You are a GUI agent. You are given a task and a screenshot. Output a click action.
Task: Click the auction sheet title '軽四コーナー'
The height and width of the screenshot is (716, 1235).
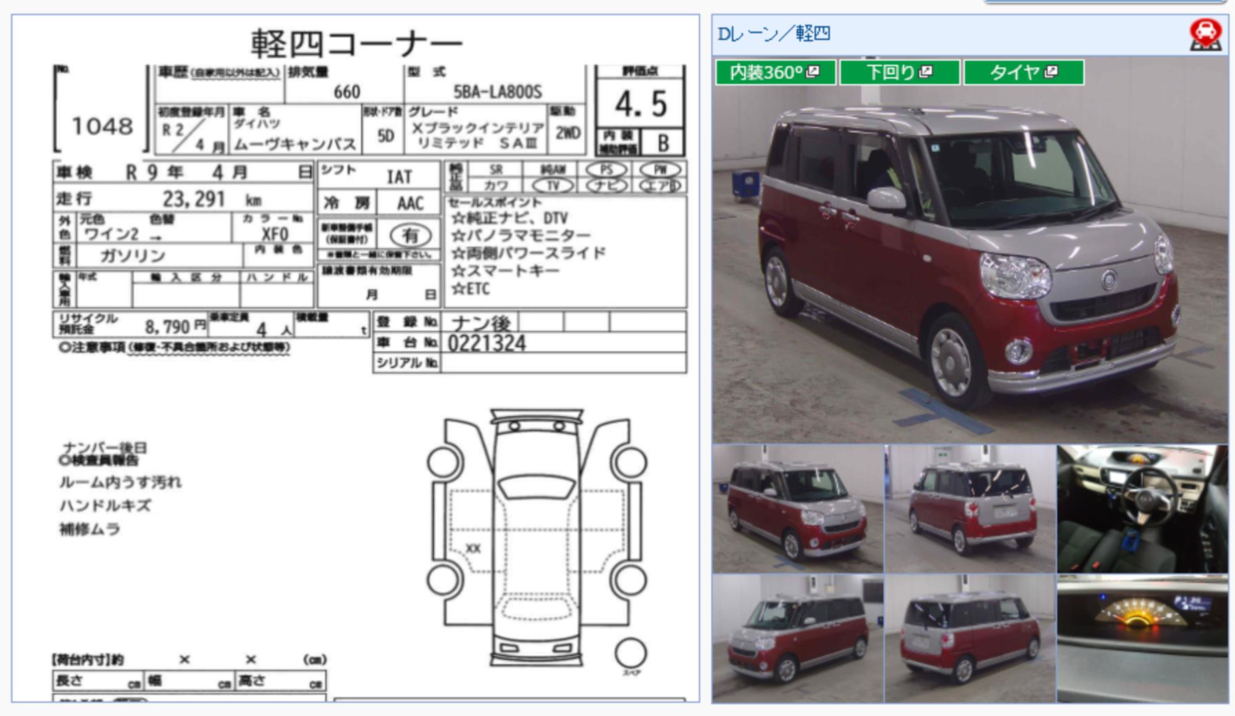click(x=356, y=44)
